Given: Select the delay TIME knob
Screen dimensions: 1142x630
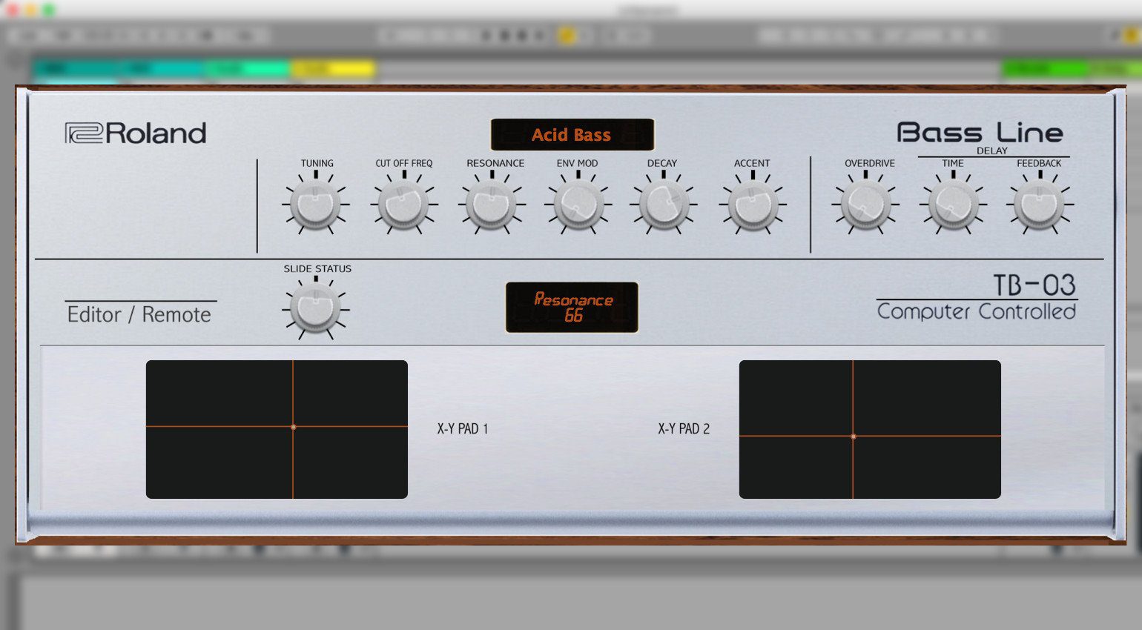Looking at the screenshot, I should click(953, 204).
